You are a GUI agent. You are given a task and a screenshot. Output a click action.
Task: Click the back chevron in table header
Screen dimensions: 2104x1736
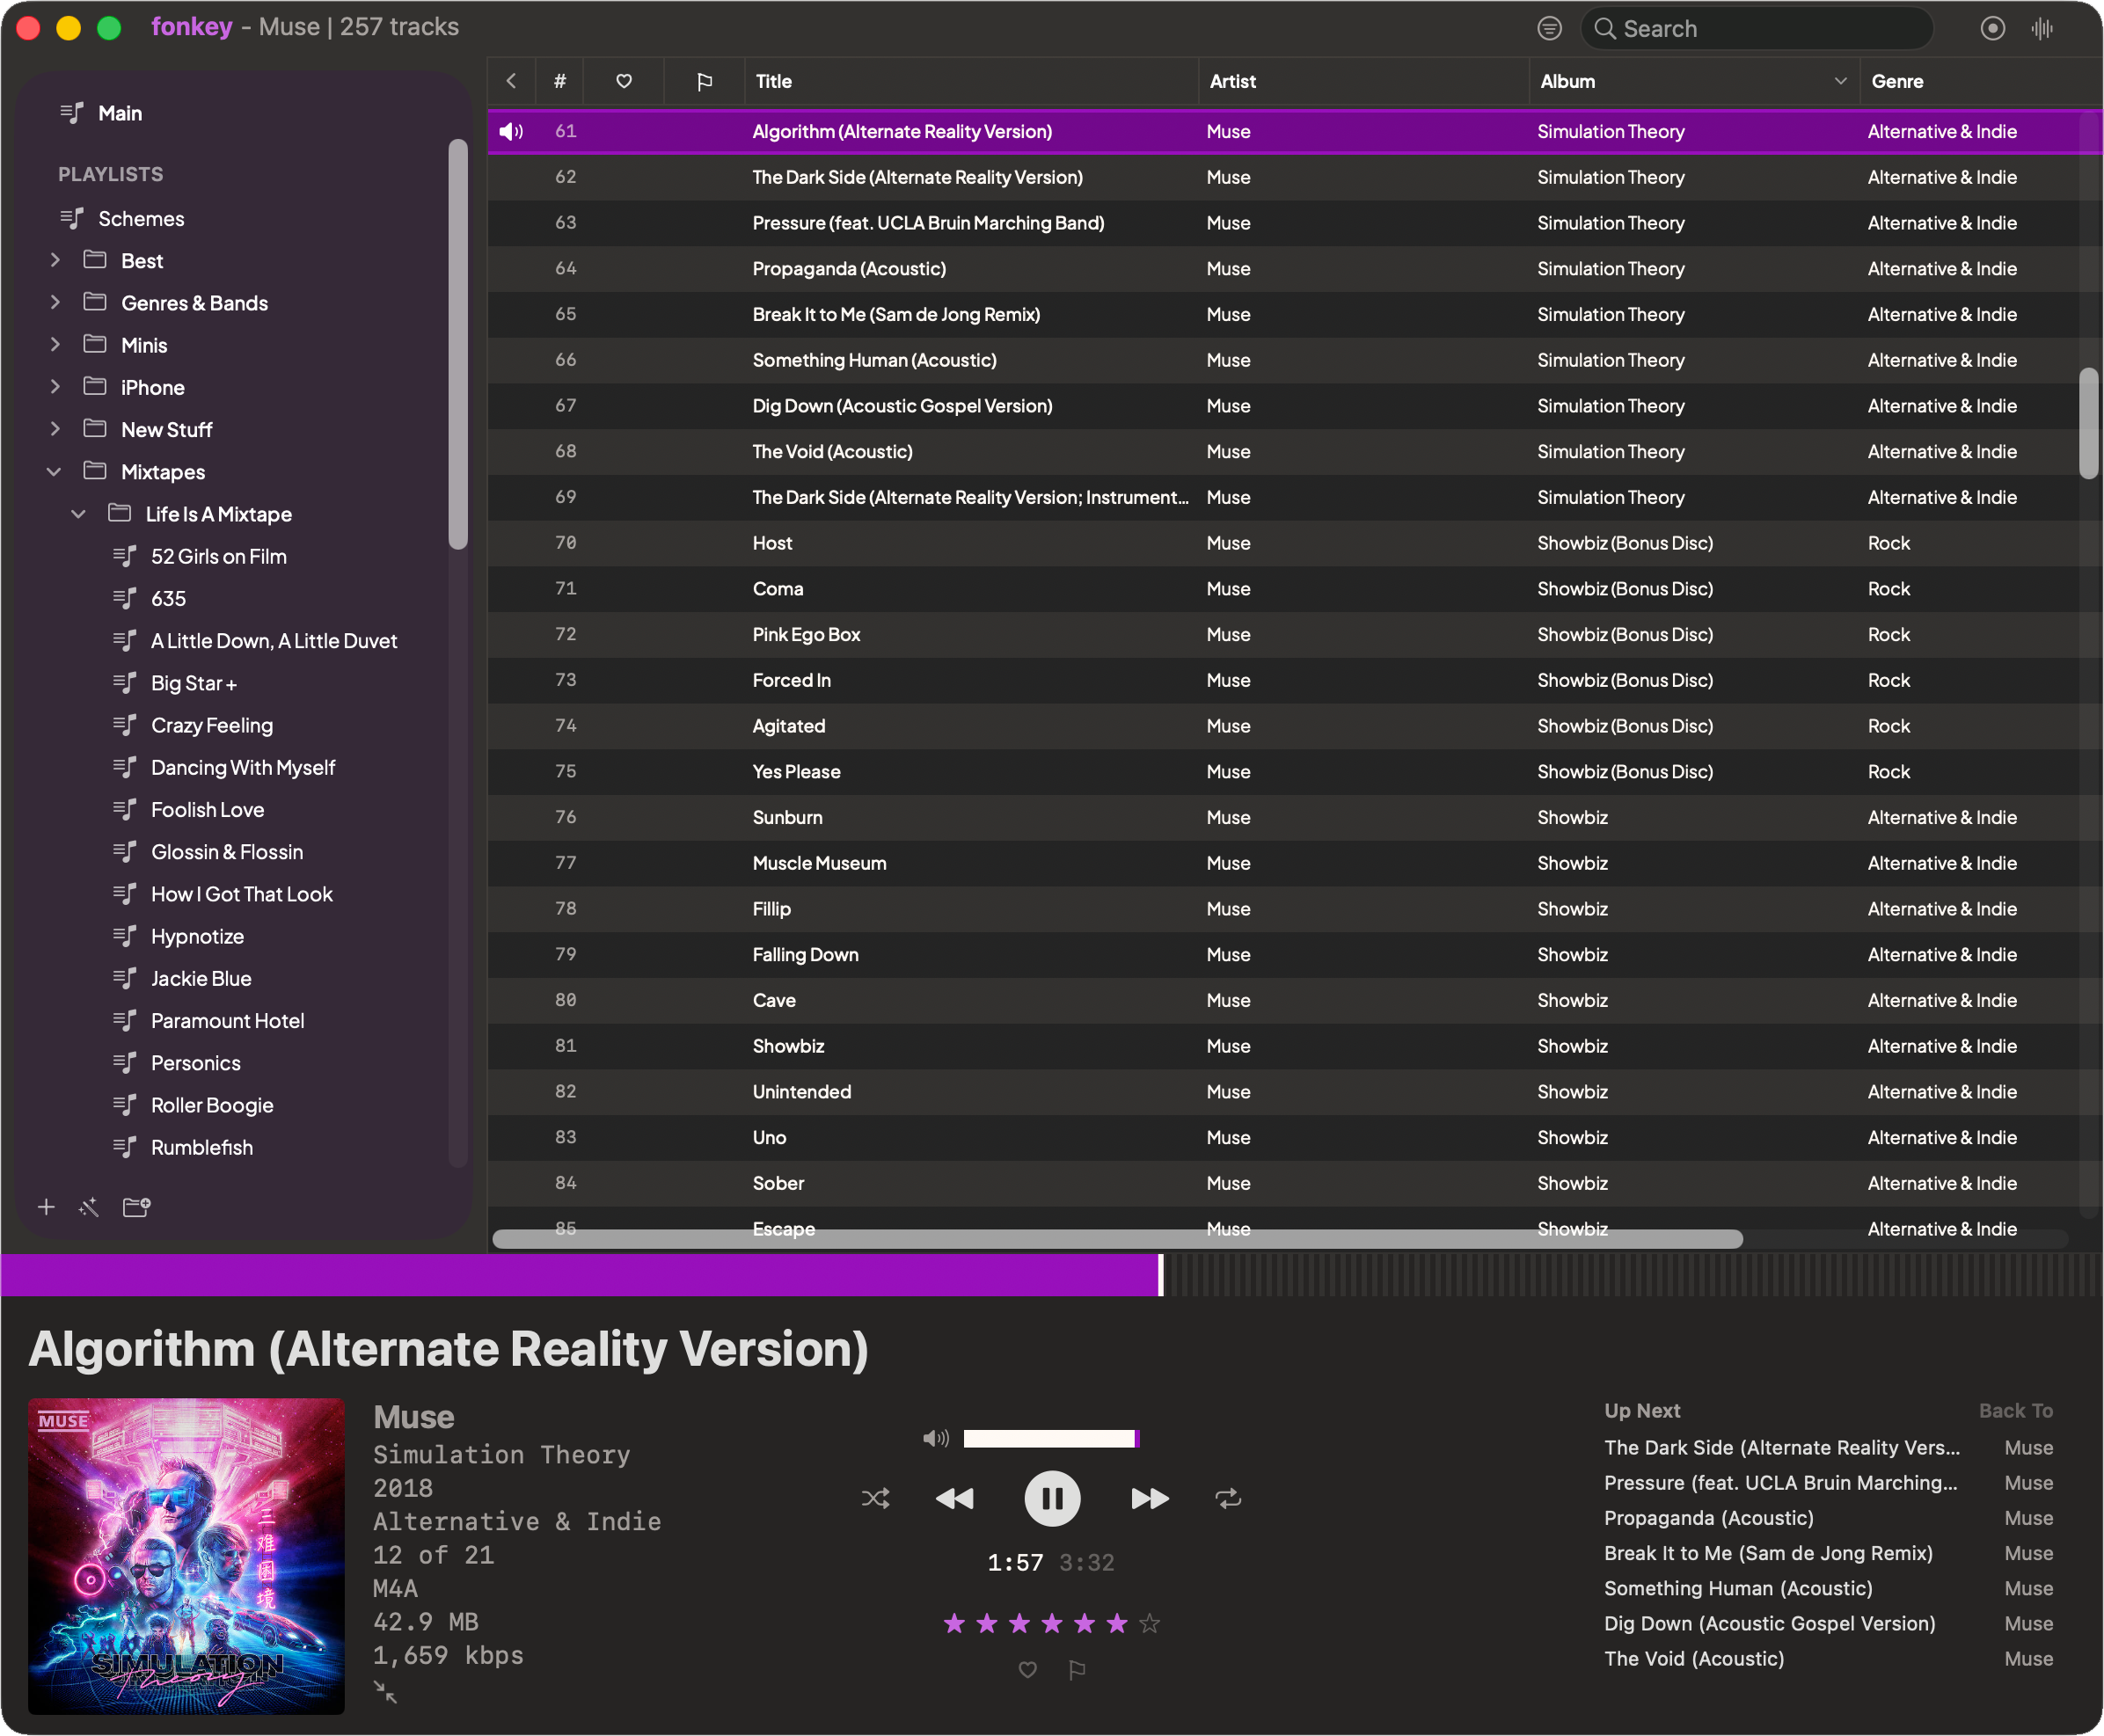point(511,81)
